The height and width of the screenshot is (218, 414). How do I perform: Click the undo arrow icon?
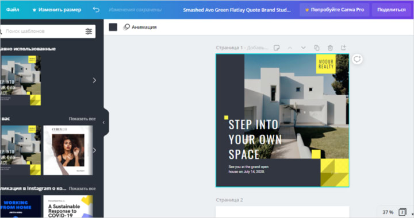point(96,10)
